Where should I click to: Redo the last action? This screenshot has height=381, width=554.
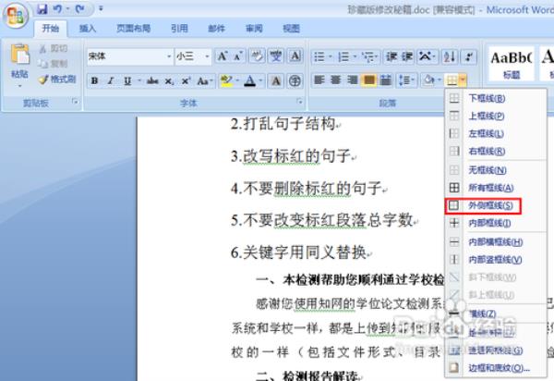coord(79,9)
